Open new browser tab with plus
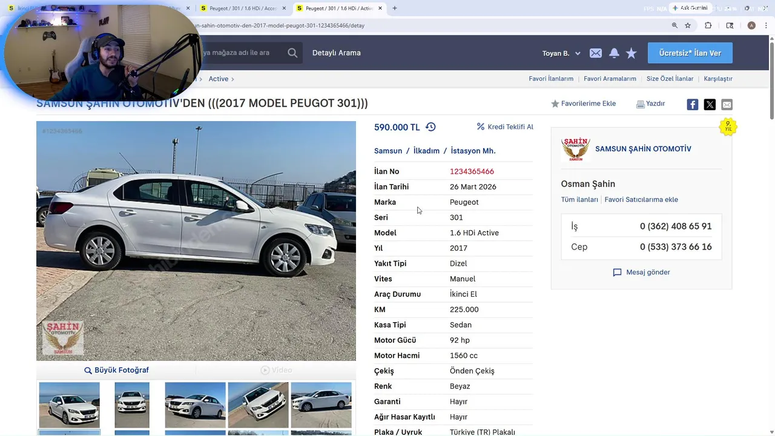 [395, 8]
